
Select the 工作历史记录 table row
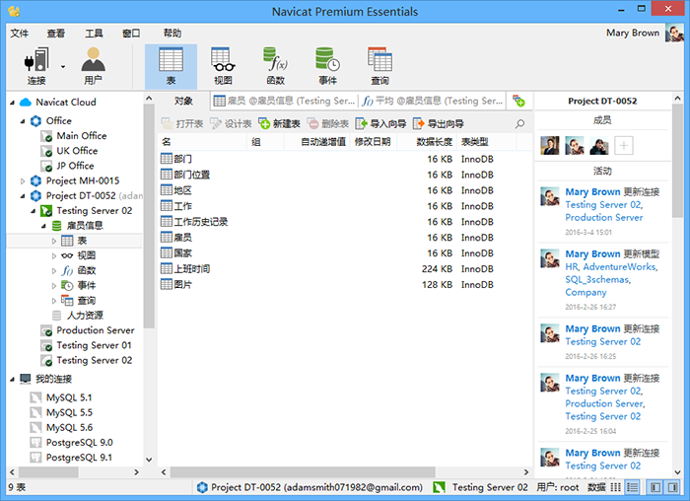345,222
